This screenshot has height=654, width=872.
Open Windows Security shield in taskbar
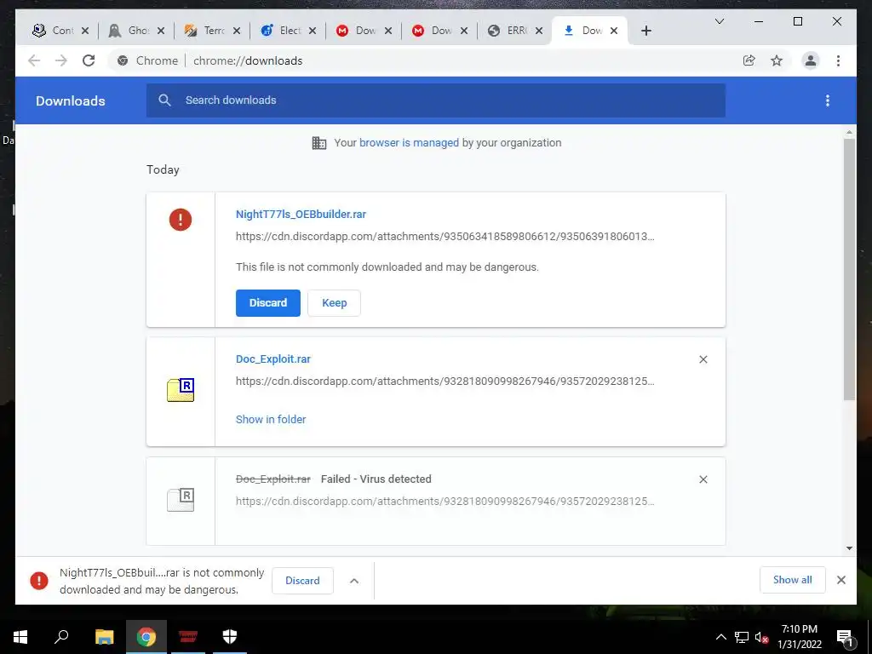[x=230, y=637]
